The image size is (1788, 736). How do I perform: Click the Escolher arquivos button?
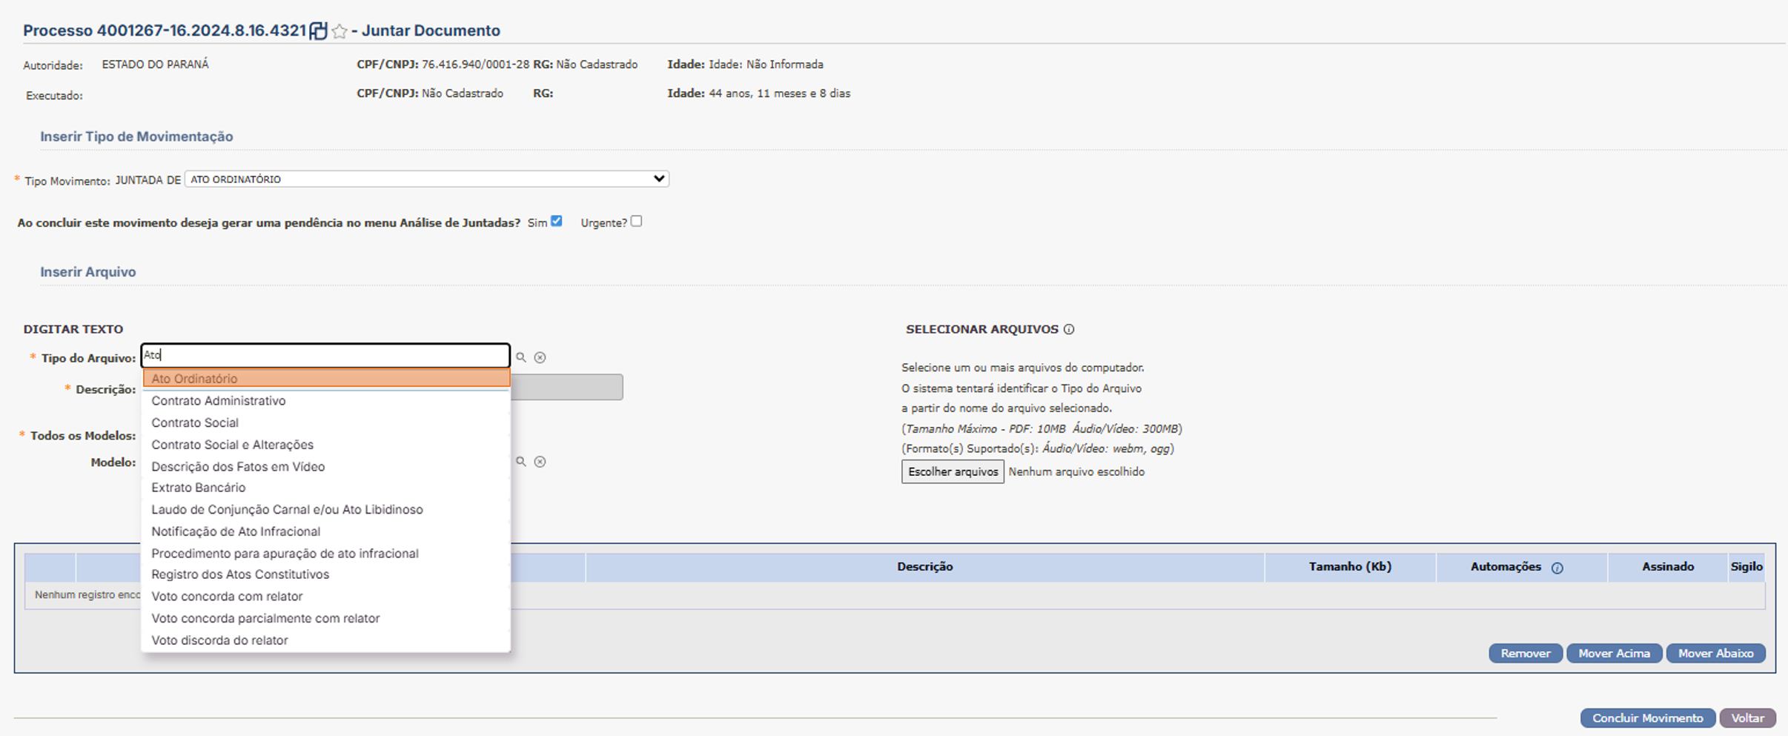point(953,472)
